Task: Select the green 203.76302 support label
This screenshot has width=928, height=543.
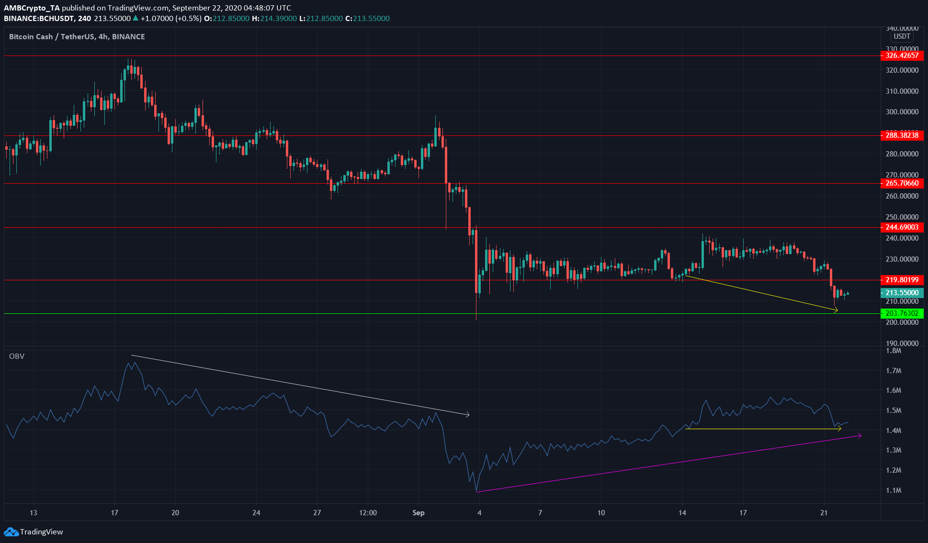Action: (902, 313)
